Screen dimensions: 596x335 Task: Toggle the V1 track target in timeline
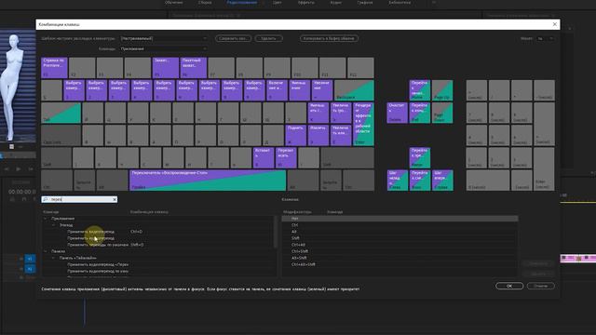[x=31, y=259]
